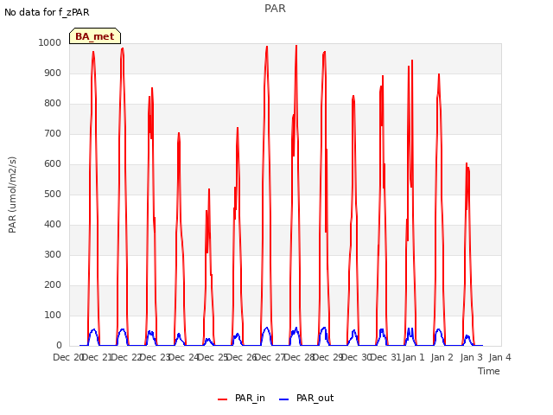
Task: Click the Jan 3 x-axis label
Action: (x=471, y=357)
